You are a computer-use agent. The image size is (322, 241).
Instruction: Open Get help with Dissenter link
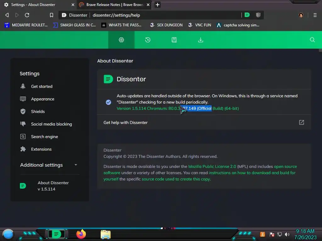tap(204, 122)
